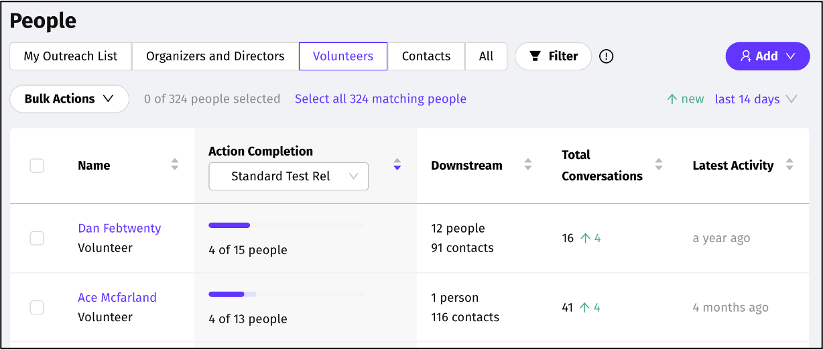The image size is (823, 350).
Task: Toggle the select-all header checkbox
Action: pyautogui.click(x=37, y=166)
